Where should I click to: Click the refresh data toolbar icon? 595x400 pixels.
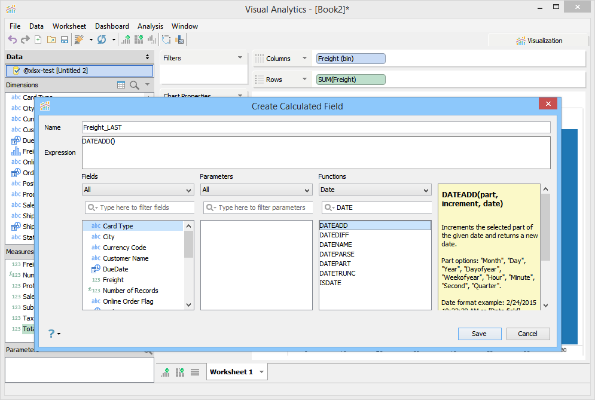coord(102,40)
